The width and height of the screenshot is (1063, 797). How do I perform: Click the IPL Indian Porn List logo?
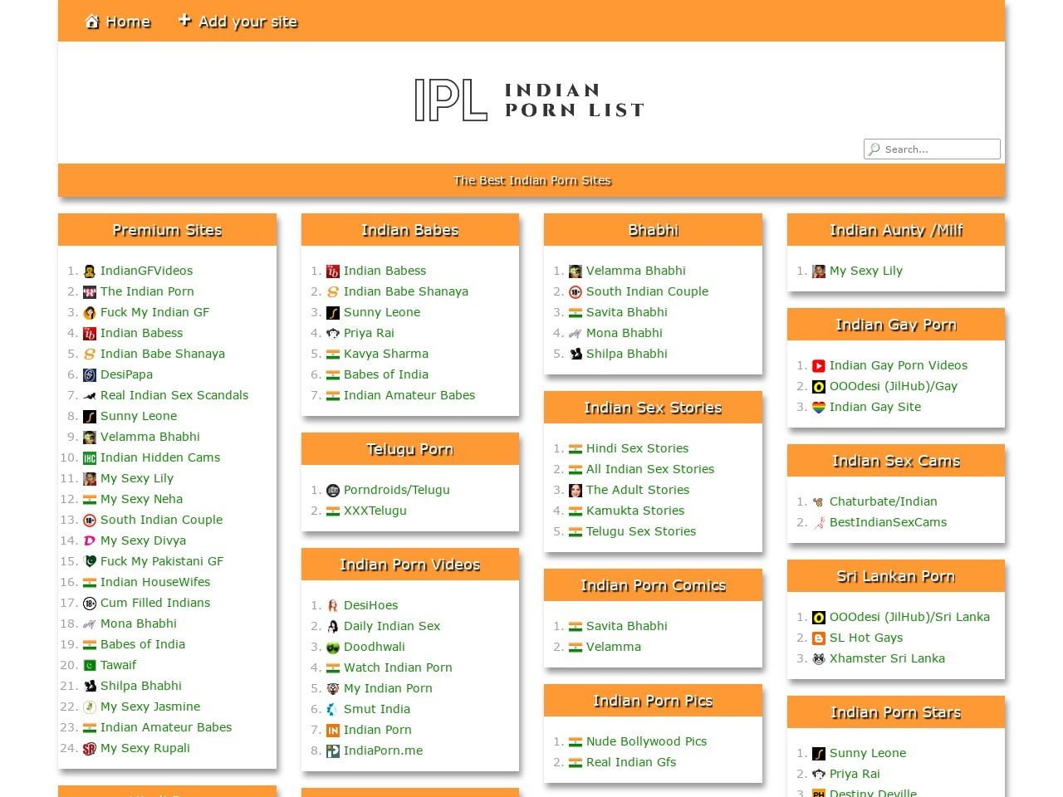pos(529,100)
